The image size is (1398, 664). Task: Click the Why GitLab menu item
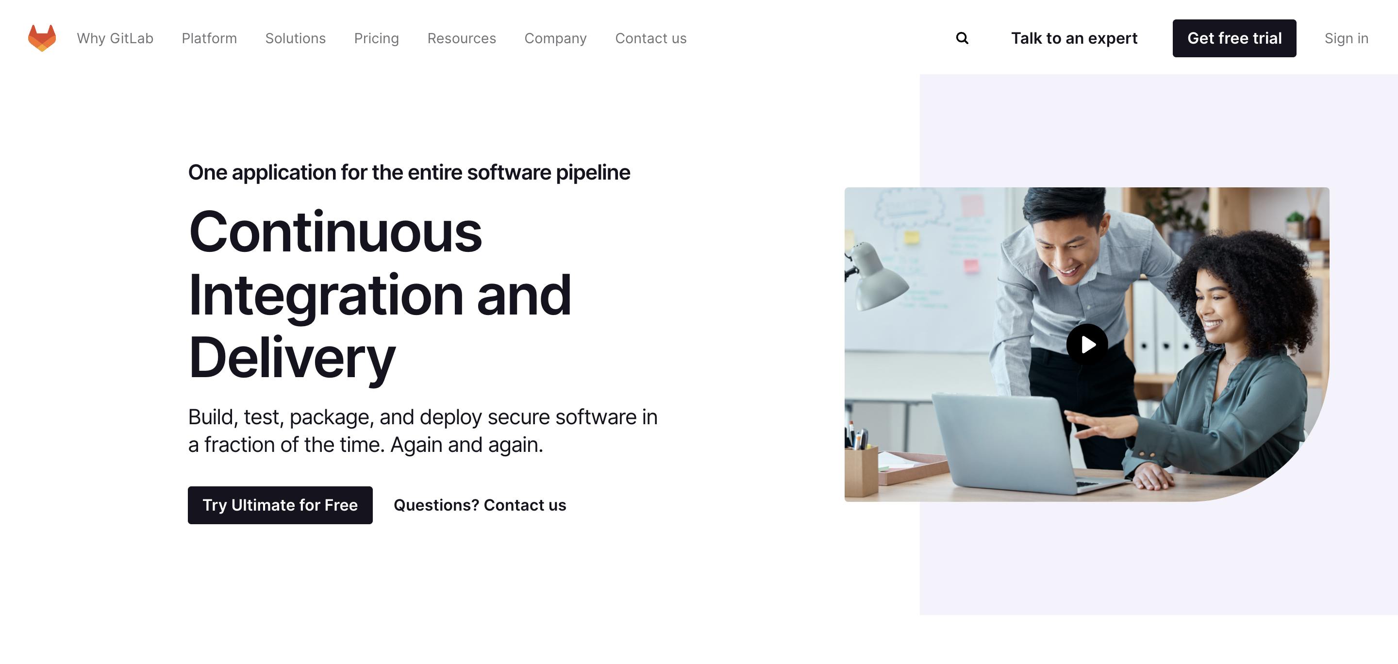click(114, 37)
